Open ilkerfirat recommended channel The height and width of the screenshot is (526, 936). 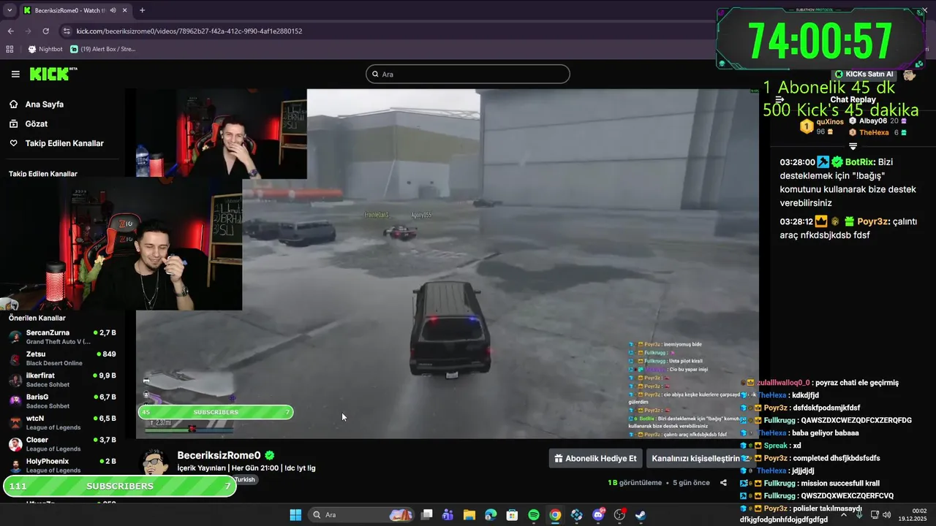[x=62, y=380]
